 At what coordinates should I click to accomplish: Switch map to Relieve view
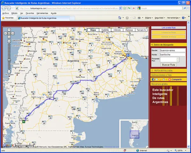coord(129,30)
